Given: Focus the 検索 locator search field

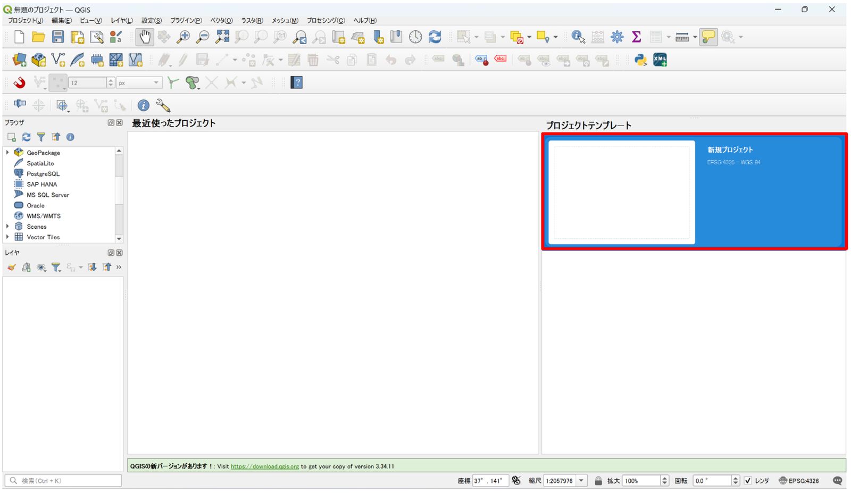Looking at the screenshot, I should [x=63, y=481].
